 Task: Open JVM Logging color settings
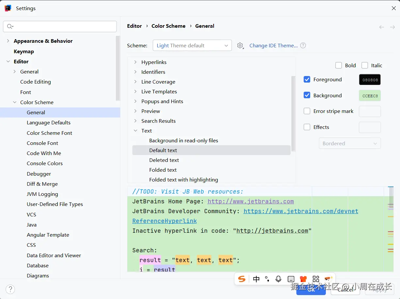[x=42, y=194]
